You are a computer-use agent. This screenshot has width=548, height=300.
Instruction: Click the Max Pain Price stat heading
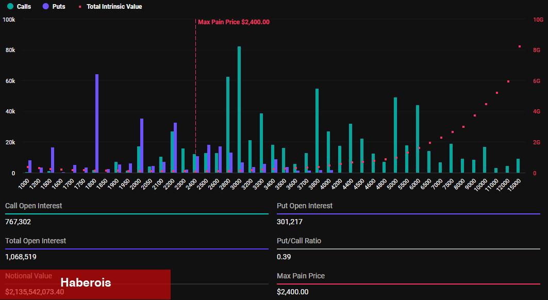point(301,276)
